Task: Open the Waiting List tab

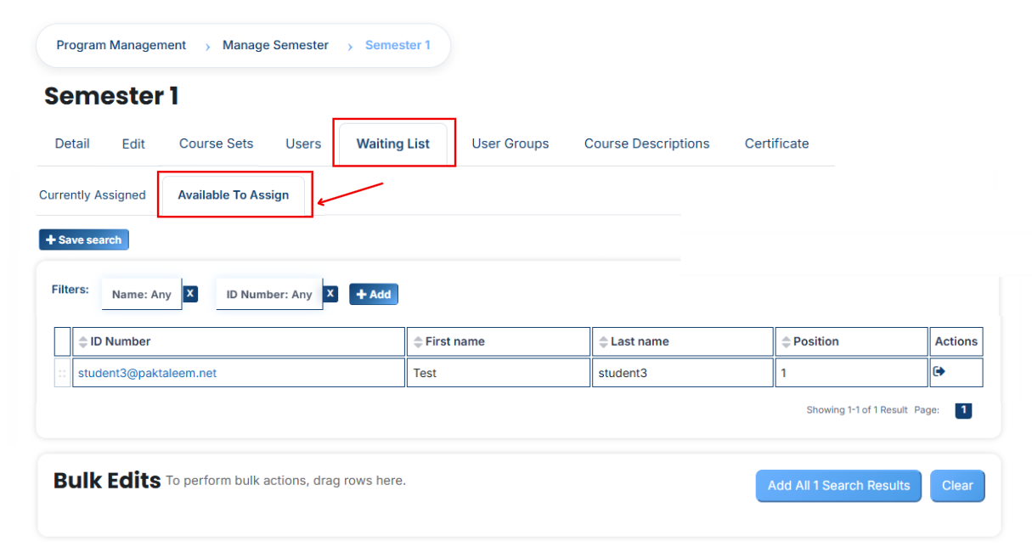Action: (393, 144)
